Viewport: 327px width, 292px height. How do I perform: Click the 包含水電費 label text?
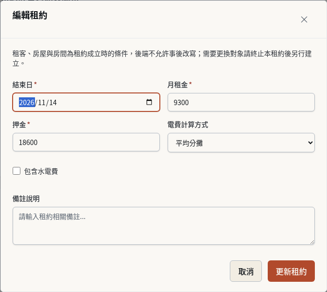click(x=41, y=171)
